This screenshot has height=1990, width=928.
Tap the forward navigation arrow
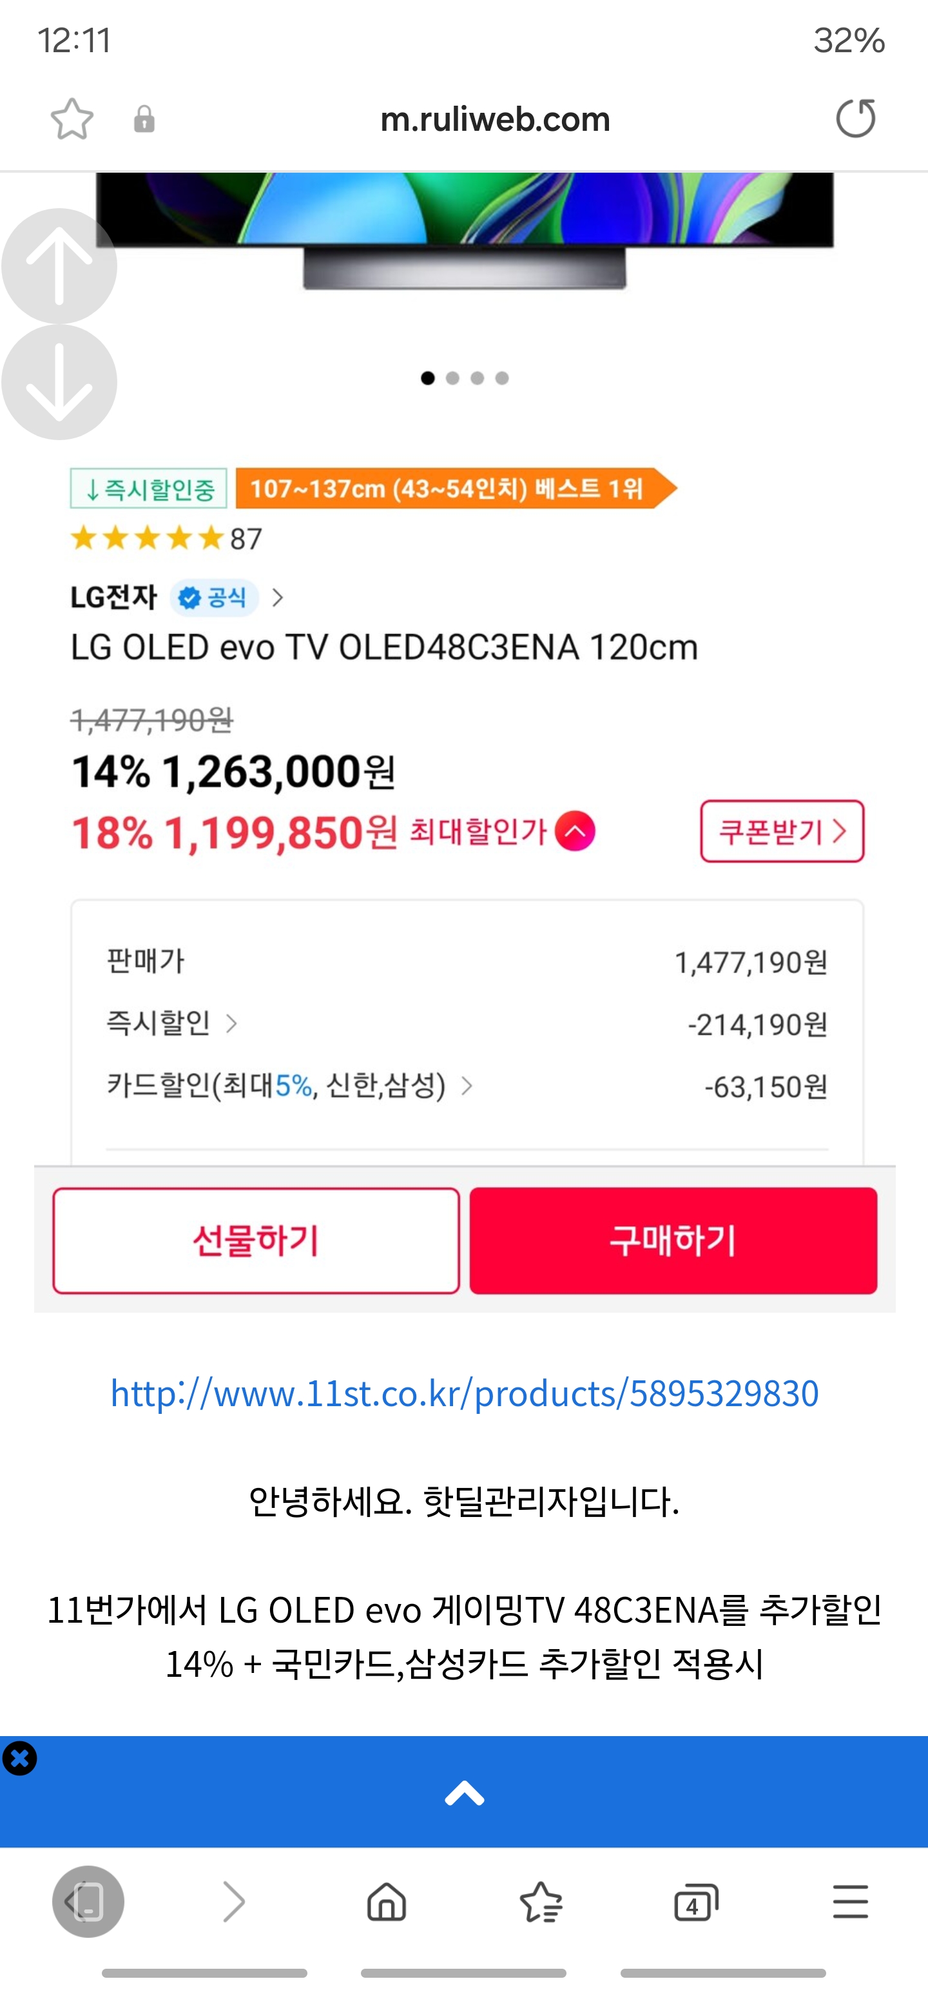click(x=233, y=1901)
